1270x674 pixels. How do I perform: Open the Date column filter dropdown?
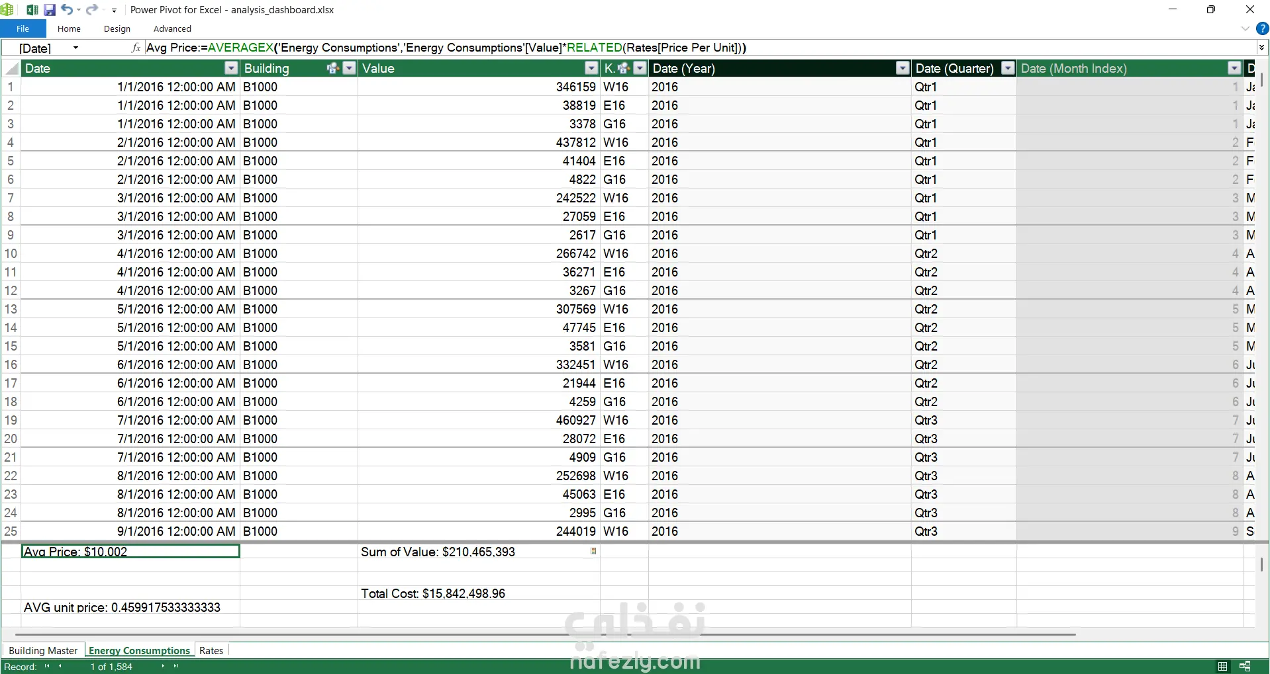tap(231, 68)
